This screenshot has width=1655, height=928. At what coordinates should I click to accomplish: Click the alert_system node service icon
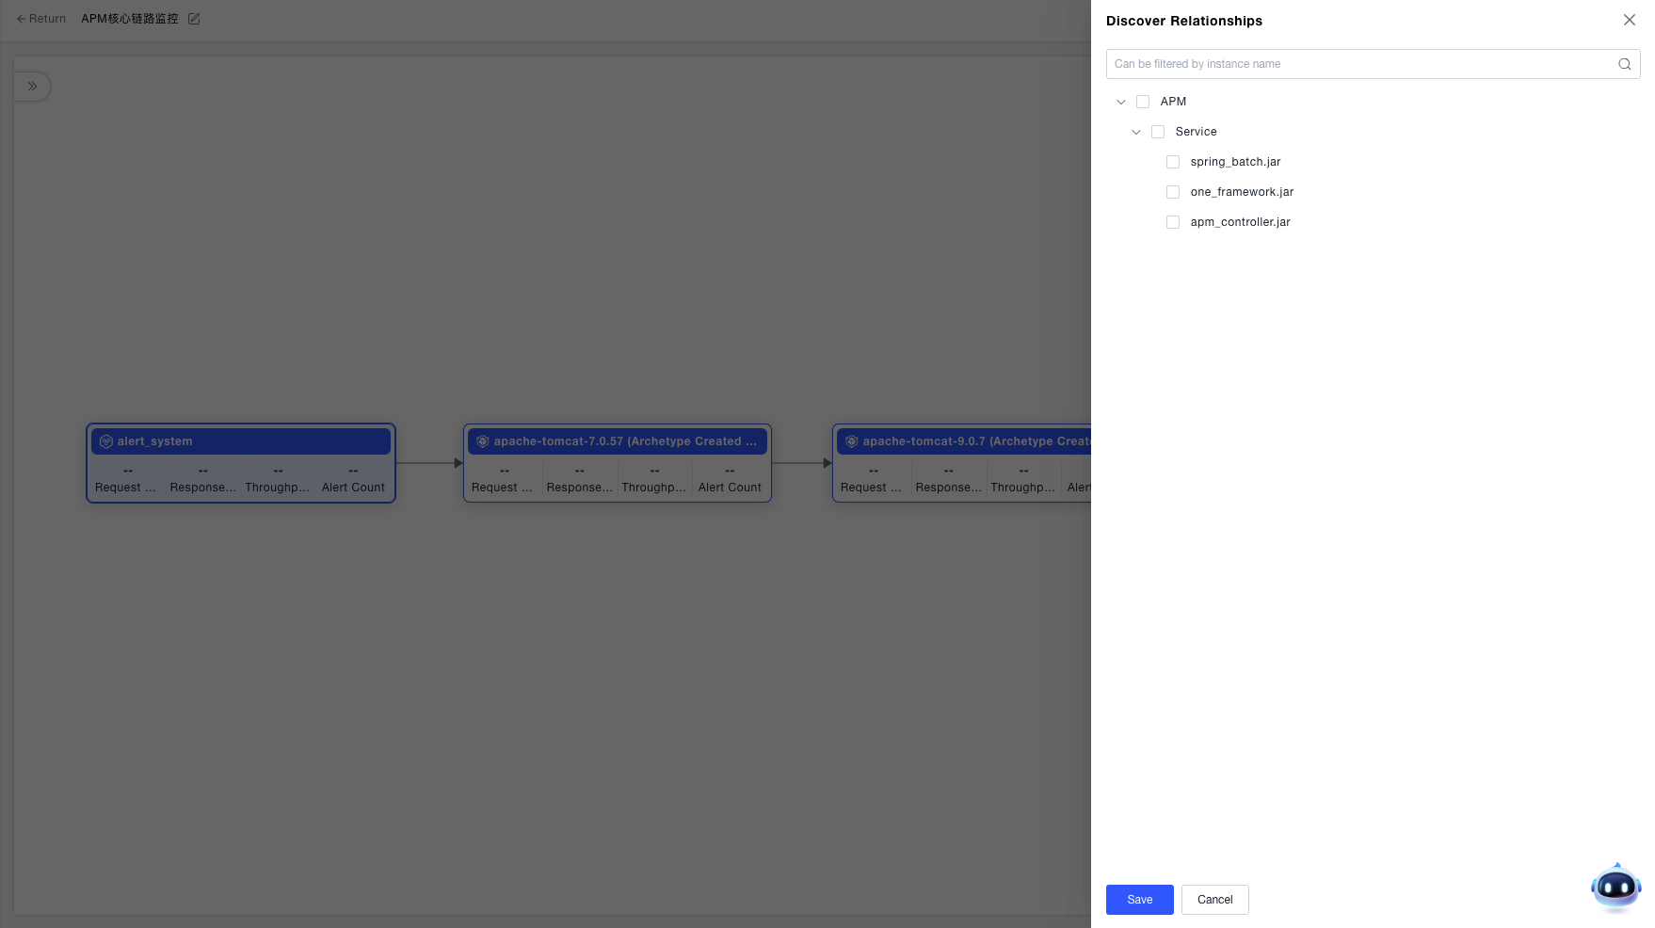pos(106,441)
